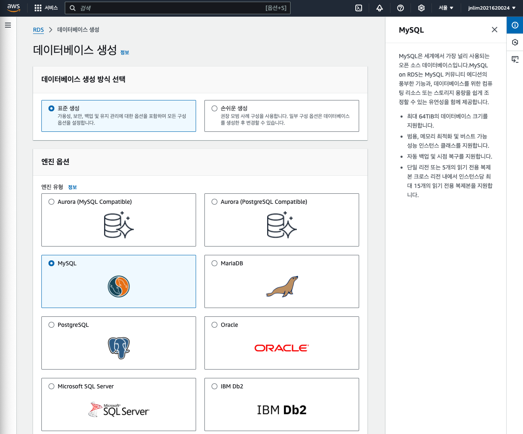Click bullet text starting '범용, 메모리 최적화 및 버스트'
The height and width of the screenshot is (434, 523).
(x=448, y=141)
